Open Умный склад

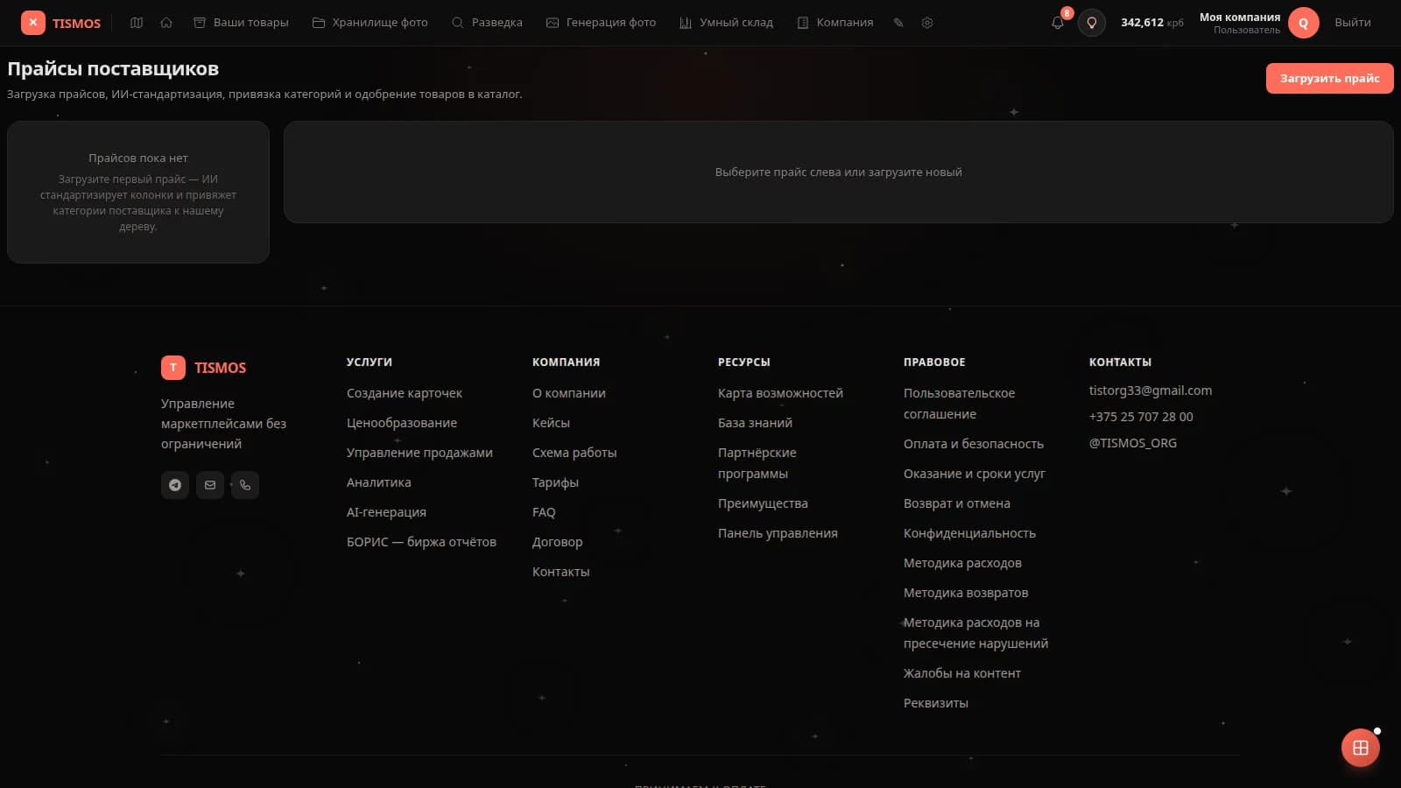point(726,23)
